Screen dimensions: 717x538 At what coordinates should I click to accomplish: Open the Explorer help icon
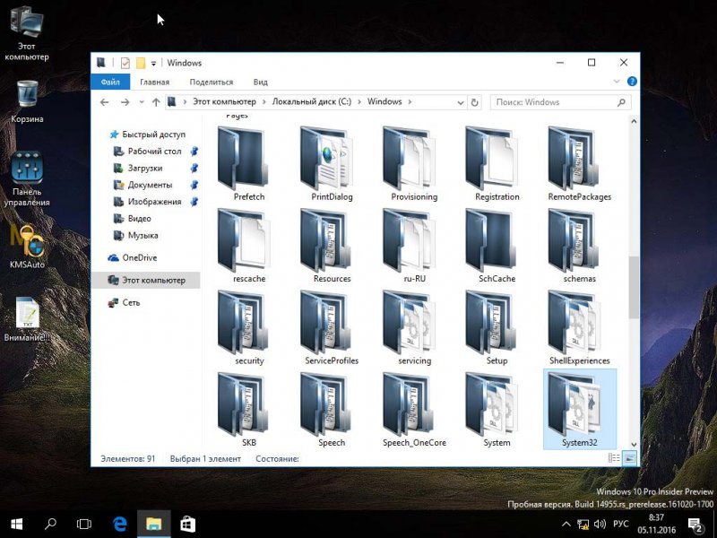pos(632,82)
